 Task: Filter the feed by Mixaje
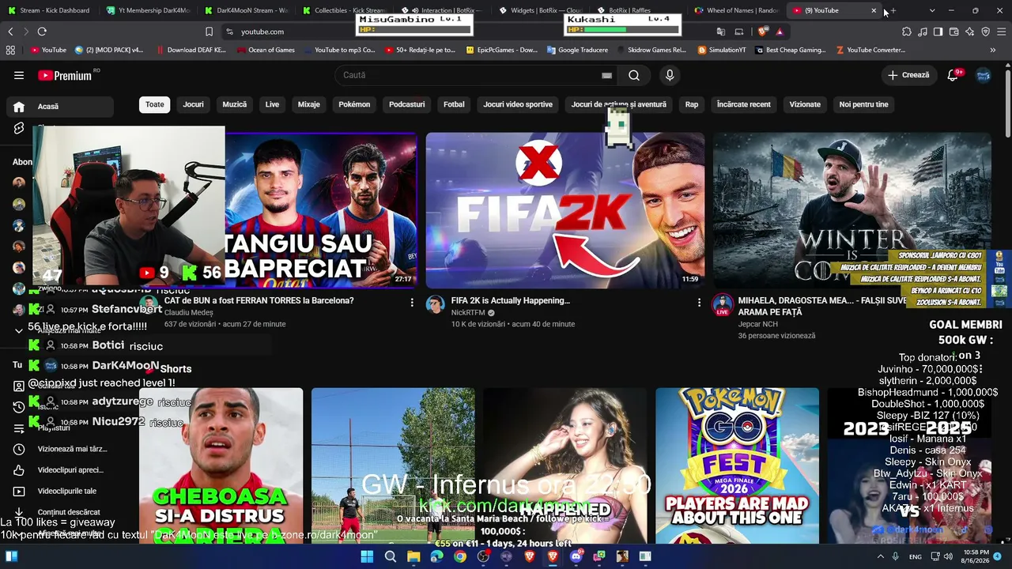(309, 104)
